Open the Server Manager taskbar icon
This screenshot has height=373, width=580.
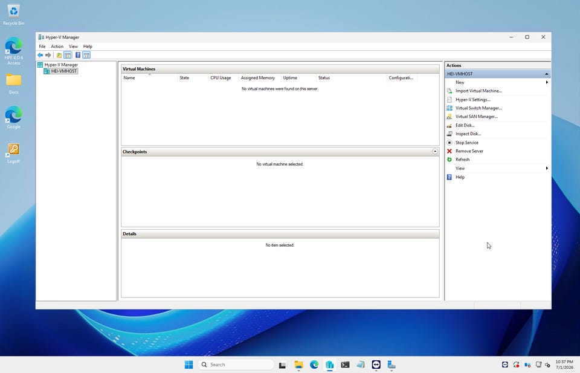click(x=391, y=365)
